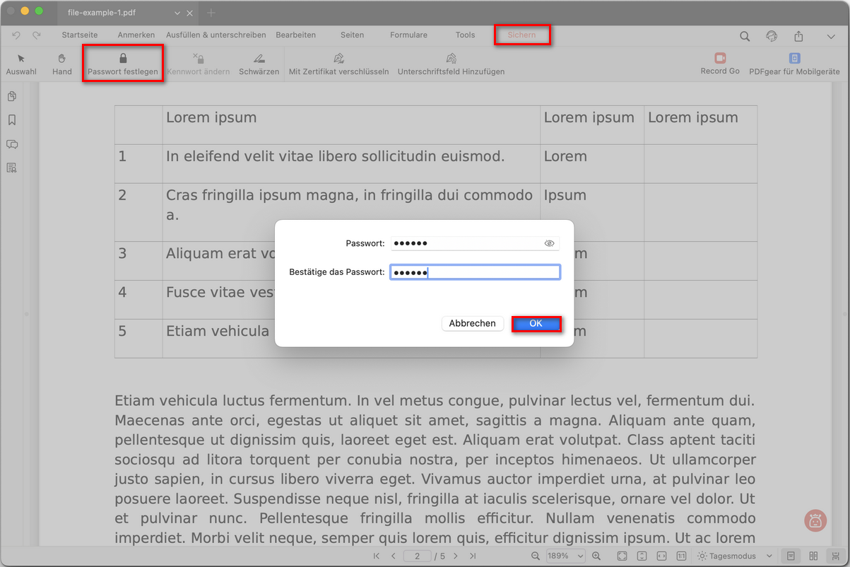The height and width of the screenshot is (567, 850).
Task: Click Unterschriftsfeld Hinzufügen in the toolbar
Action: pos(451,64)
